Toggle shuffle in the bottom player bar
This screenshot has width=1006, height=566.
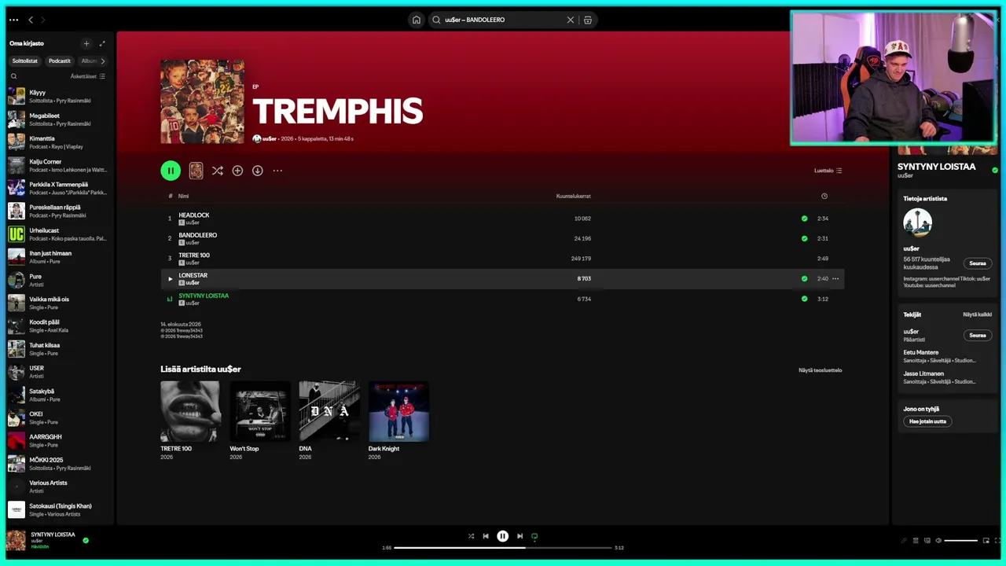pos(471,536)
